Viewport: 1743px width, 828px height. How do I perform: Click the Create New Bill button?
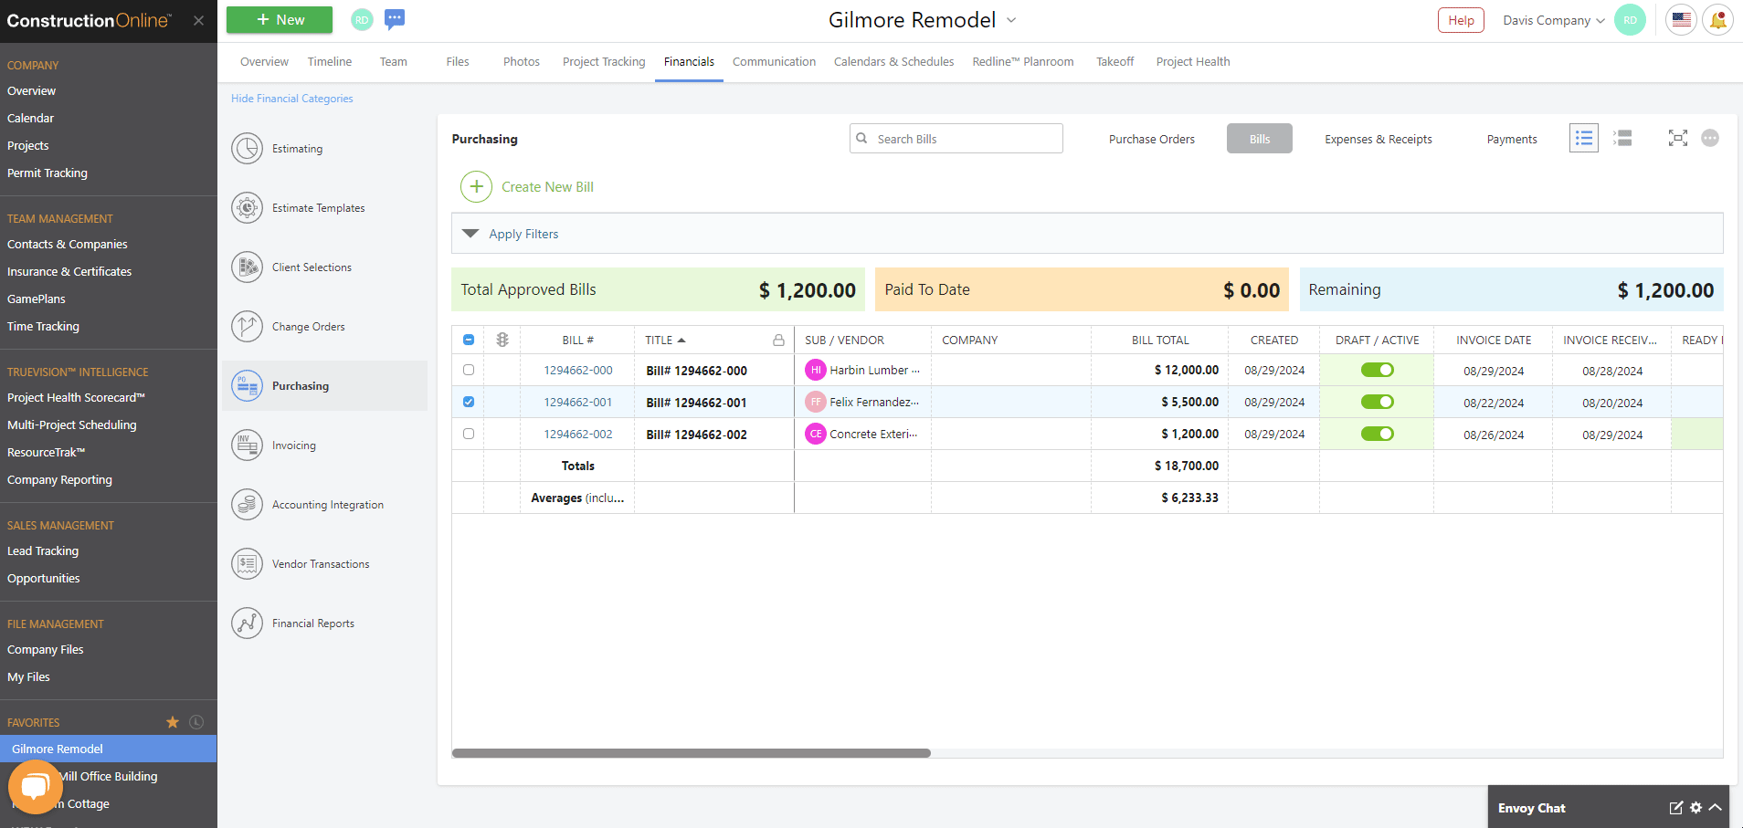[527, 186]
